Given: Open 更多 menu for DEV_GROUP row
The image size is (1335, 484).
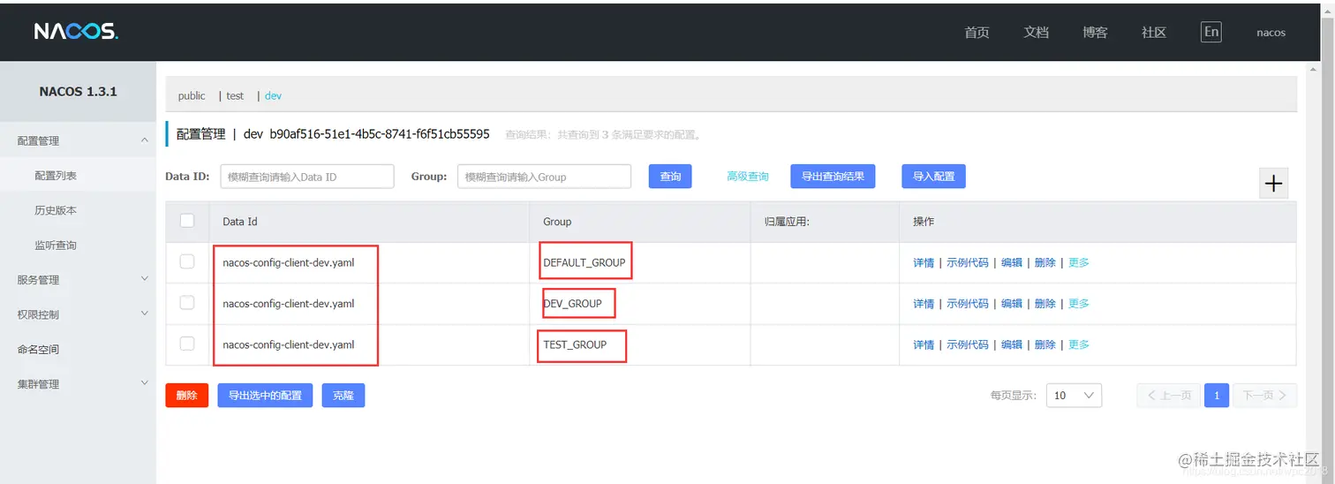Looking at the screenshot, I should [x=1078, y=303].
